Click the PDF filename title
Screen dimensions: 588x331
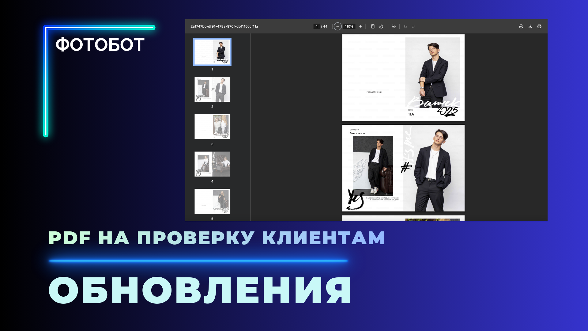click(x=224, y=26)
